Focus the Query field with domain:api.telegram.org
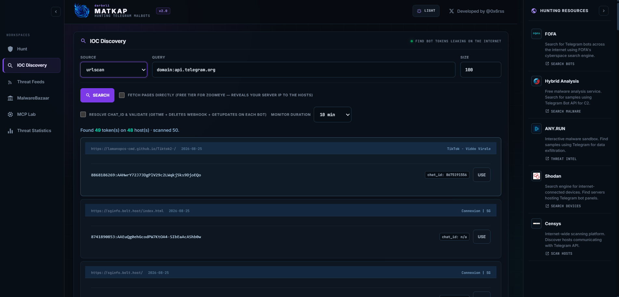Screen dimensions: 619x297 (304, 70)
